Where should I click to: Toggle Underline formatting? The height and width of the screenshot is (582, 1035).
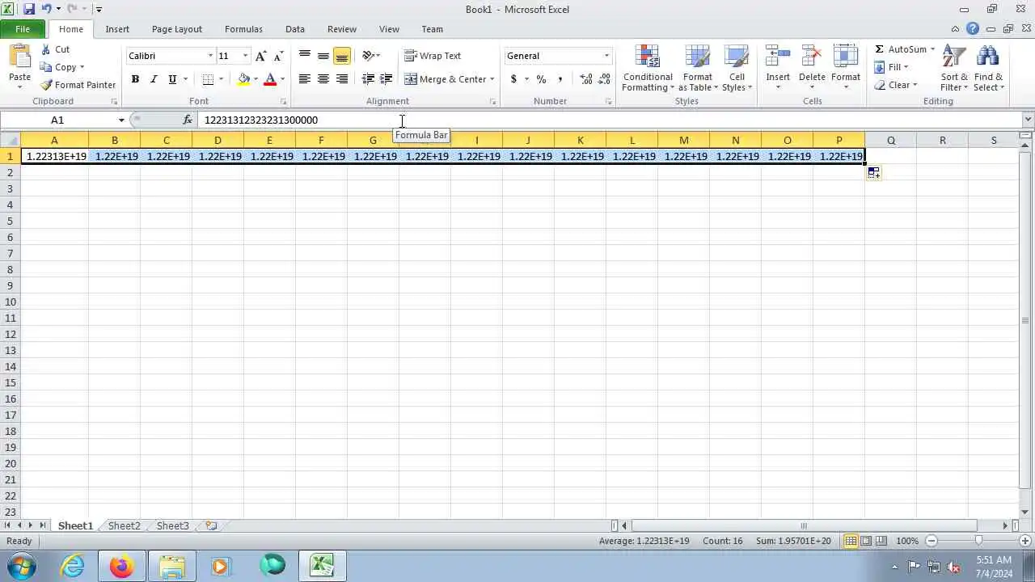[172, 79]
